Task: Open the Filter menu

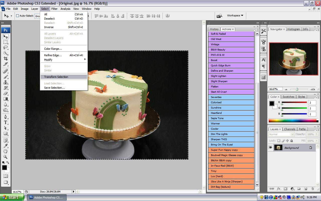Action: click(54, 9)
